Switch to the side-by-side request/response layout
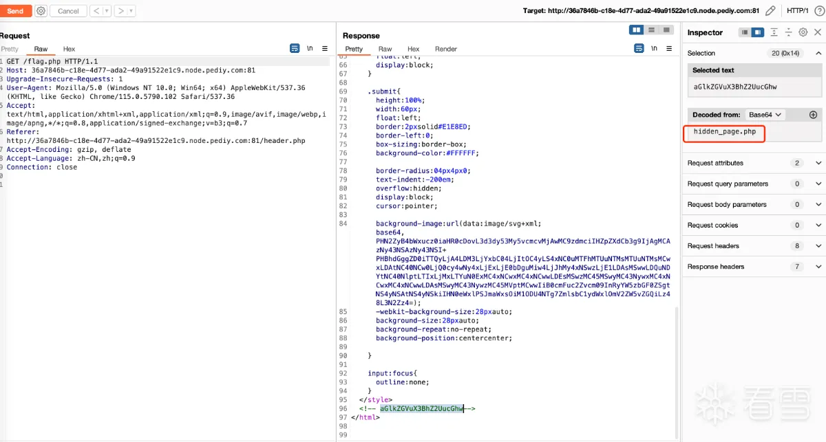This screenshot has width=826, height=442. [x=637, y=30]
